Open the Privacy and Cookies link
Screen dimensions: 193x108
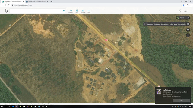click(x=7, y=104)
